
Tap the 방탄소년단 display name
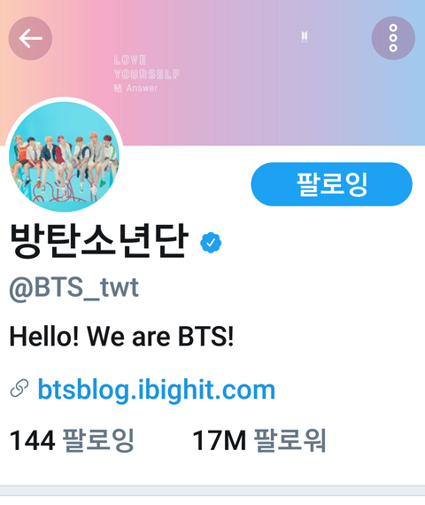point(99,241)
